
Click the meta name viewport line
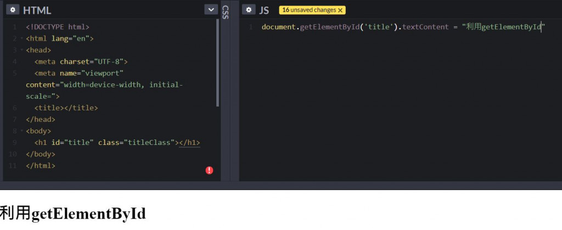coord(79,73)
